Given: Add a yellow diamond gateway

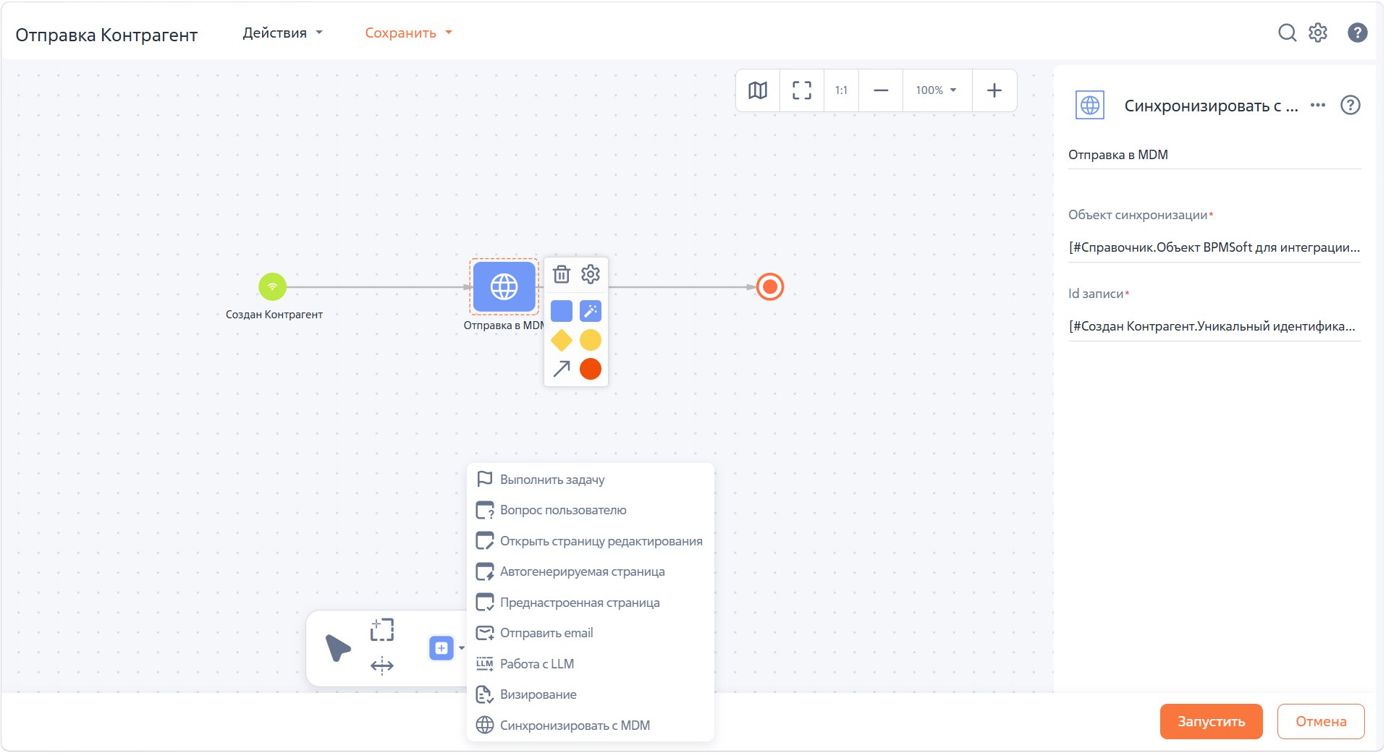Looking at the screenshot, I should pos(562,340).
